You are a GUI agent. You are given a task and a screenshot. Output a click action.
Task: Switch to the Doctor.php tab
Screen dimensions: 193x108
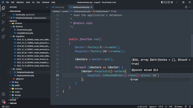[59, 7]
